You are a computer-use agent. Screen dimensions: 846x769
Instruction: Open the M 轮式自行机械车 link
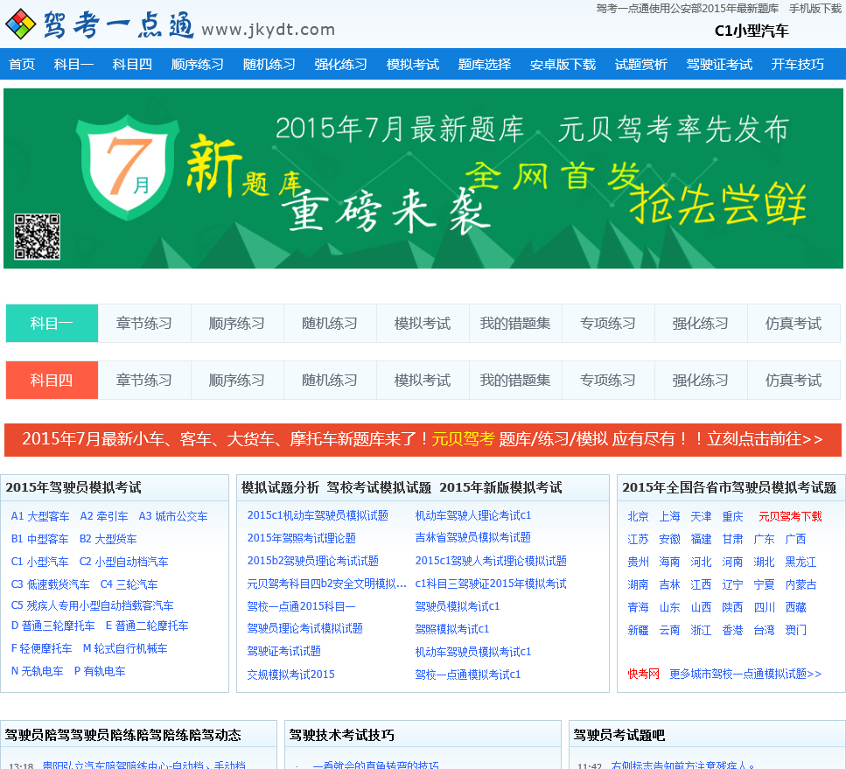(125, 648)
